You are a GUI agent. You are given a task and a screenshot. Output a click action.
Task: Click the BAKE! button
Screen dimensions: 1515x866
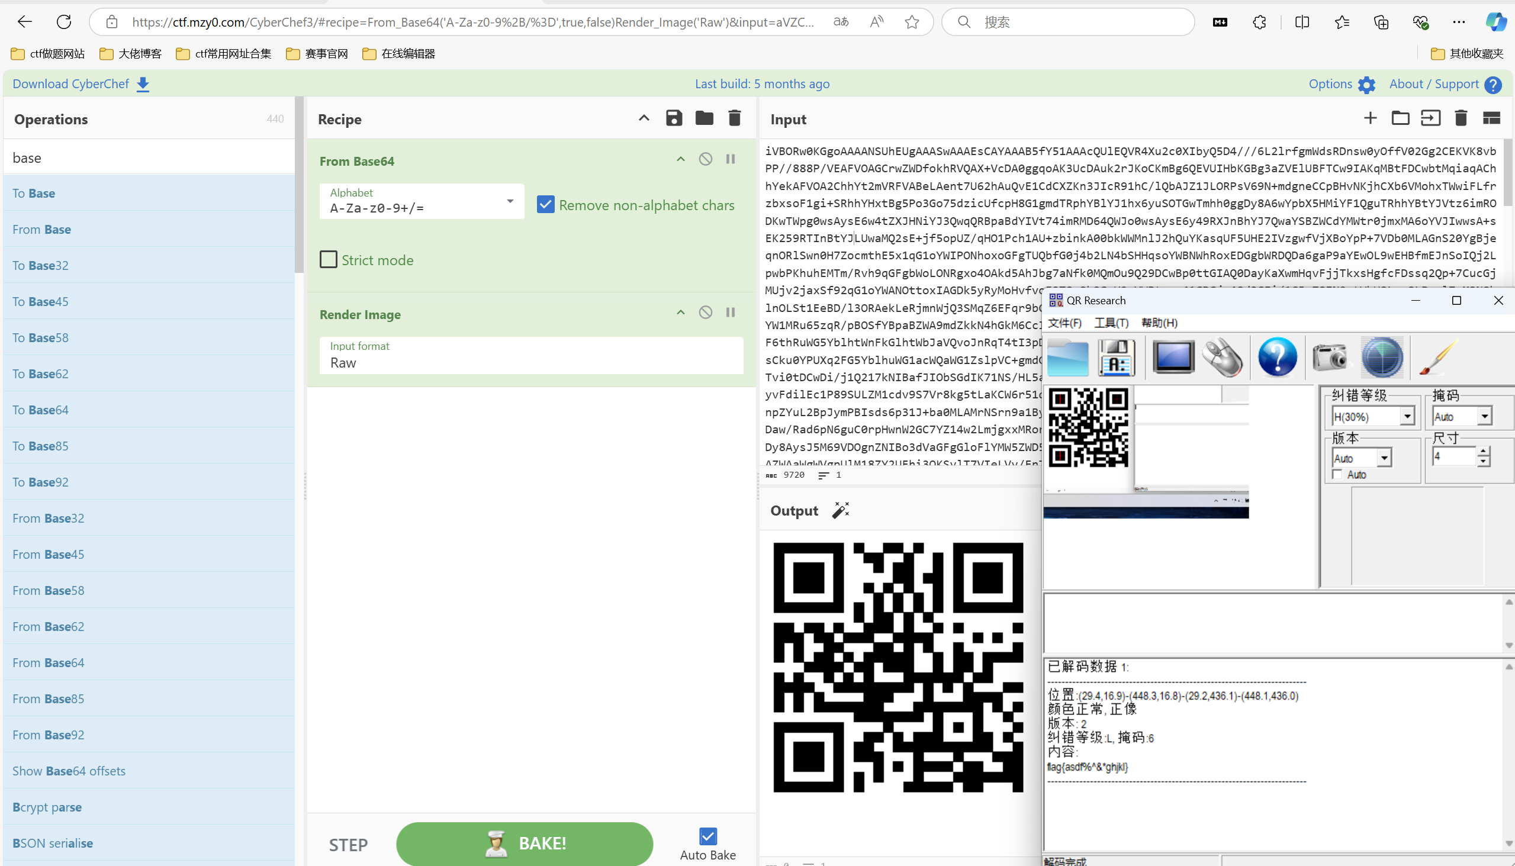tap(524, 844)
